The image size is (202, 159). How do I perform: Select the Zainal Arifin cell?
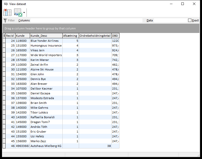click(x=46, y=65)
